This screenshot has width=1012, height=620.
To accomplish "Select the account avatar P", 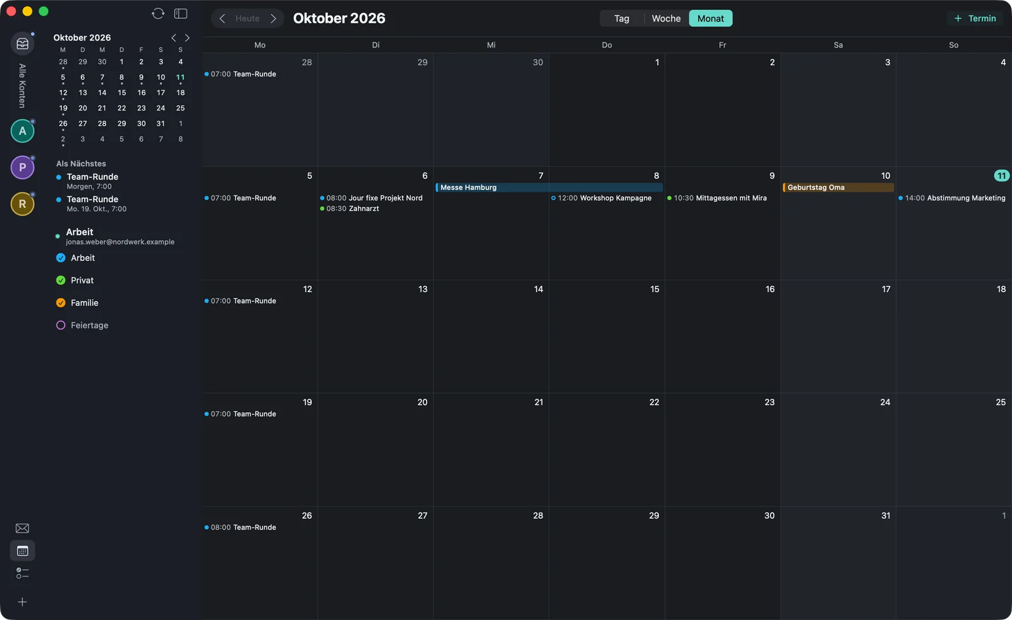I will (23, 167).
